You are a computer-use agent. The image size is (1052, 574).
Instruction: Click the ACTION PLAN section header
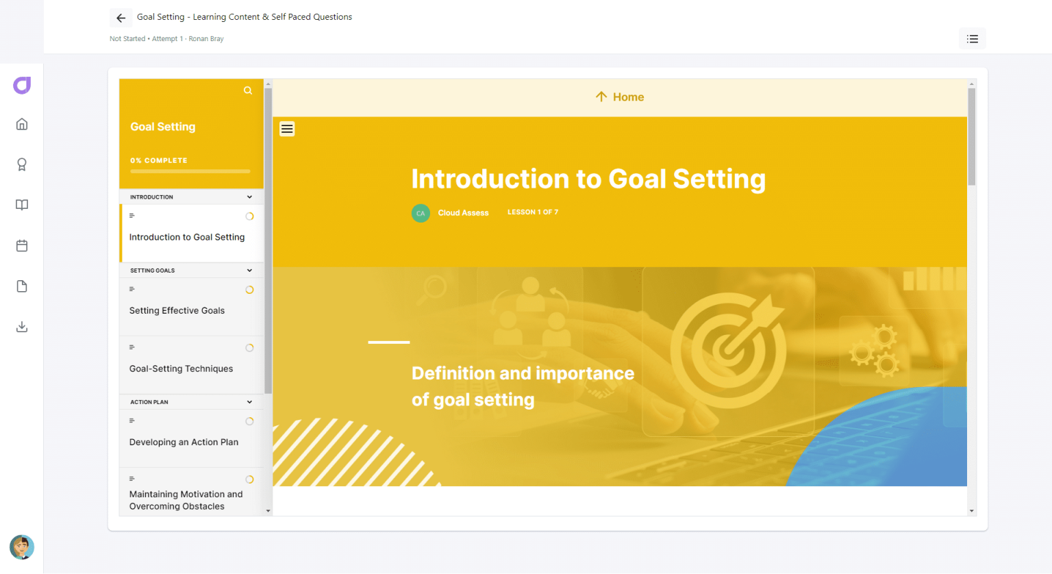[x=192, y=402]
